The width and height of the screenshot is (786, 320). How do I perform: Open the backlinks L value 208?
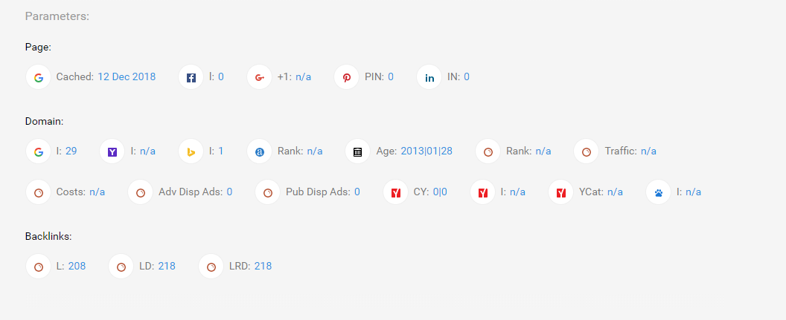coord(77,266)
